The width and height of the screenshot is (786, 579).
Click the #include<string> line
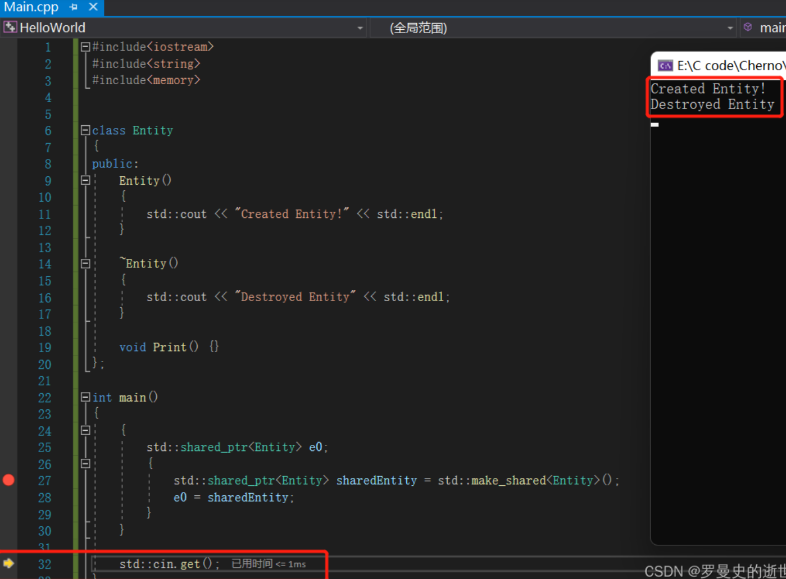click(x=146, y=63)
